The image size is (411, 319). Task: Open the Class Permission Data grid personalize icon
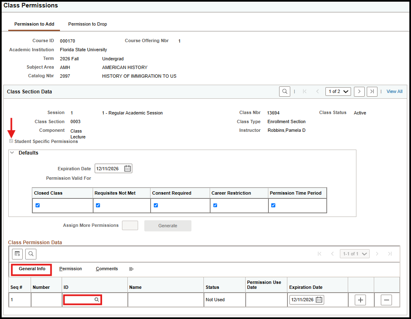tap(17, 254)
